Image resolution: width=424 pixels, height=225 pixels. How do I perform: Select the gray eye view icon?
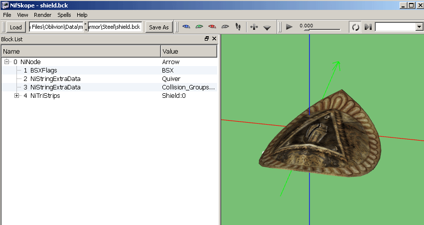point(225,27)
